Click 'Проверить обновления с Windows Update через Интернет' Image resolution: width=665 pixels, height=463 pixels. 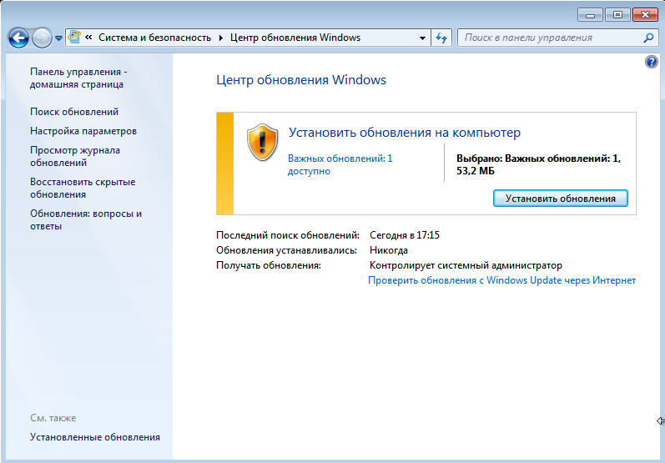coord(501,280)
